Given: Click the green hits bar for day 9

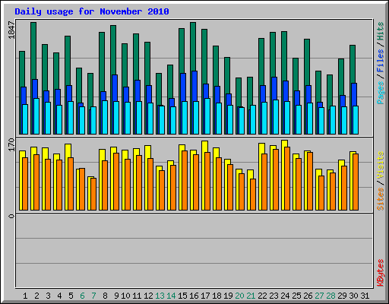Looking at the screenshot, I should pyautogui.click(x=113, y=50).
